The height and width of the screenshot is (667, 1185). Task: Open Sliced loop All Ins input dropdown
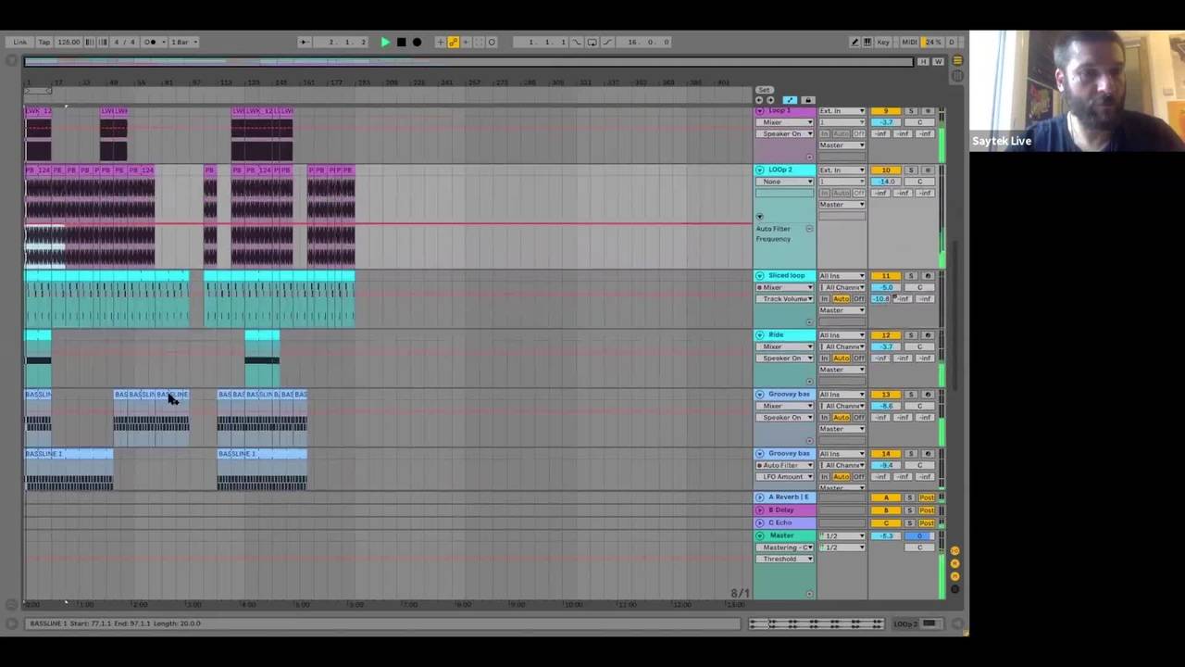842,276
